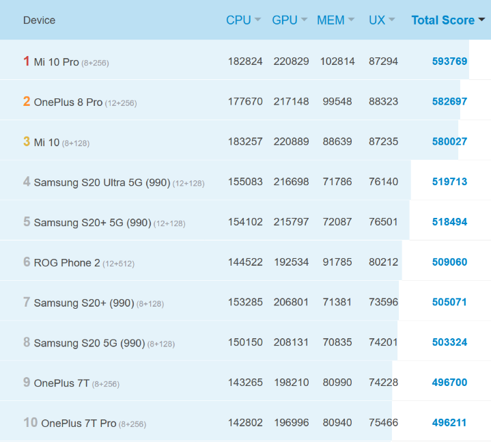This screenshot has width=491, height=442.
Task: Click total score 580027
Action: click(x=449, y=141)
